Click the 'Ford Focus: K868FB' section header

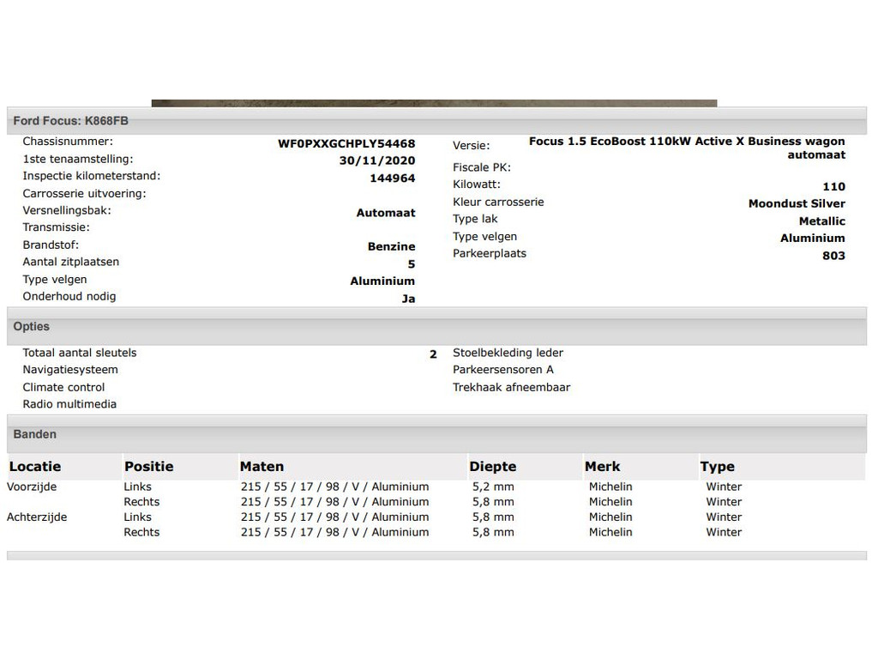436,120
